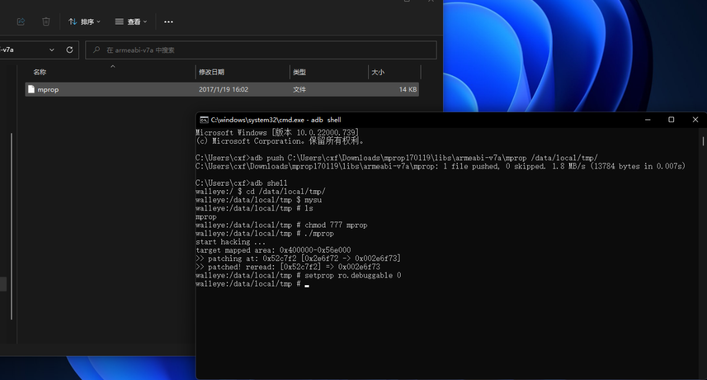Click the Delete trash icon in Explorer
The height and width of the screenshot is (380, 707).
click(x=46, y=22)
